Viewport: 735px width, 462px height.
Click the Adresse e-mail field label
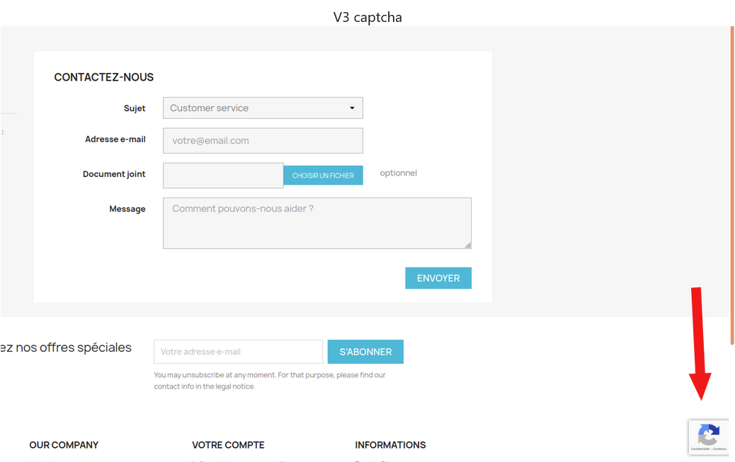(115, 139)
